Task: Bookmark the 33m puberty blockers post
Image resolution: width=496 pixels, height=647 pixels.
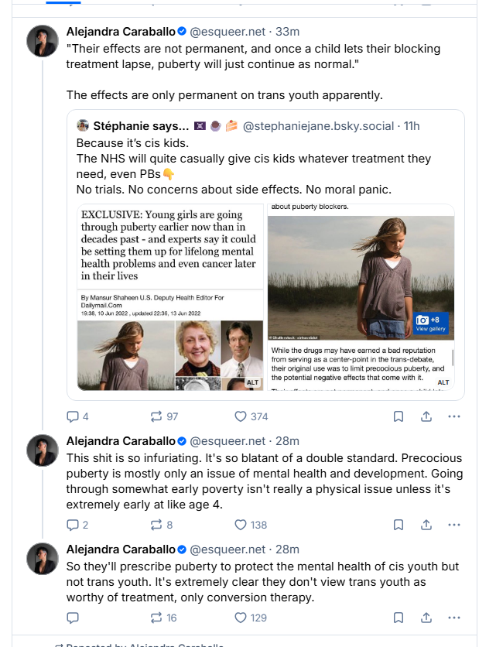Action: tap(399, 416)
